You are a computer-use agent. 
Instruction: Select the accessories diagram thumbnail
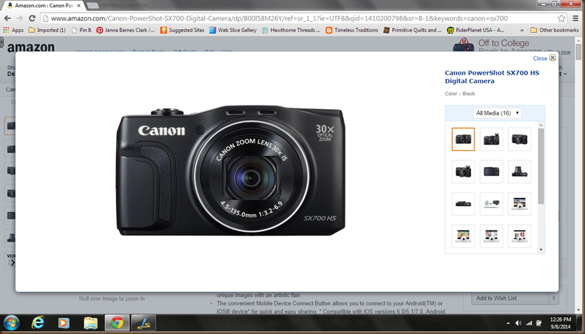[491, 204]
